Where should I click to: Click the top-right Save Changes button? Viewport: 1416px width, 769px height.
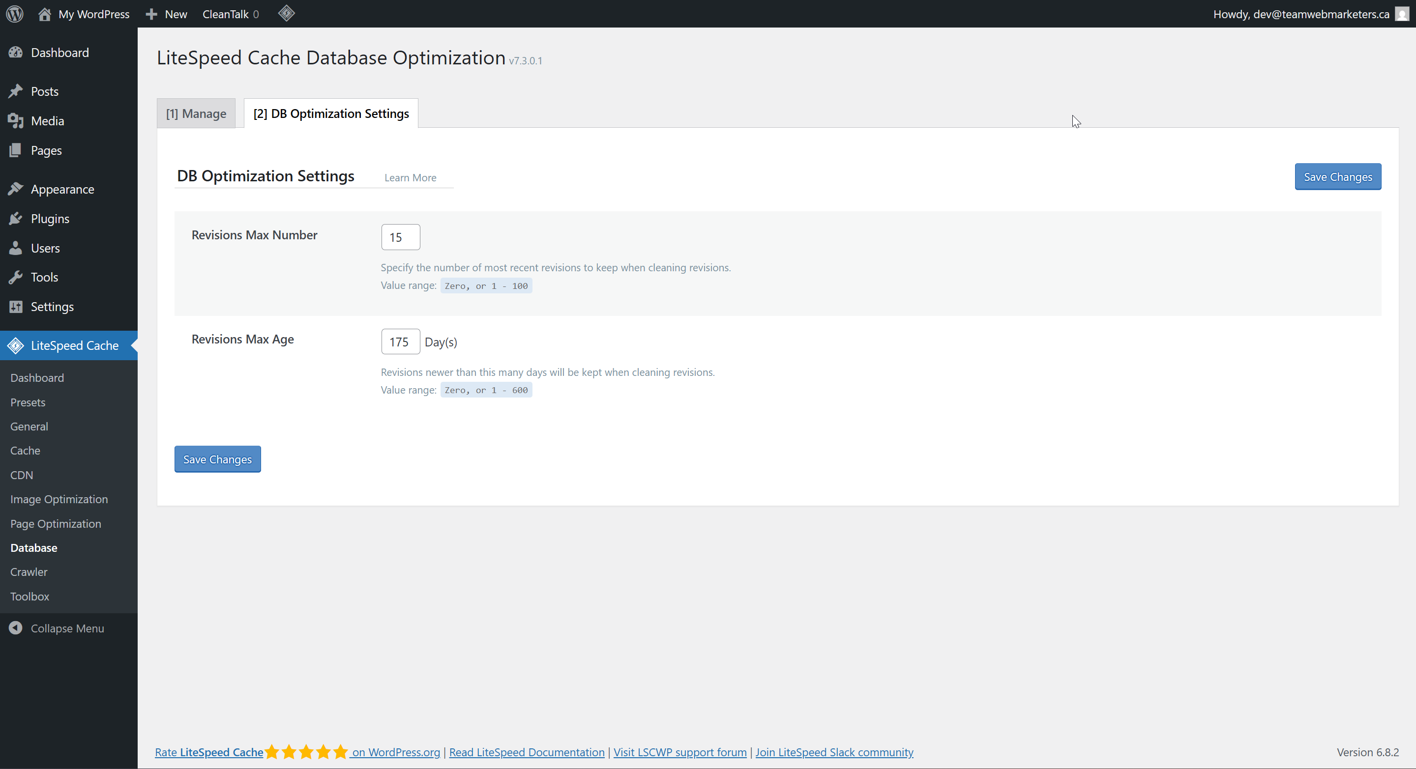pos(1337,177)
